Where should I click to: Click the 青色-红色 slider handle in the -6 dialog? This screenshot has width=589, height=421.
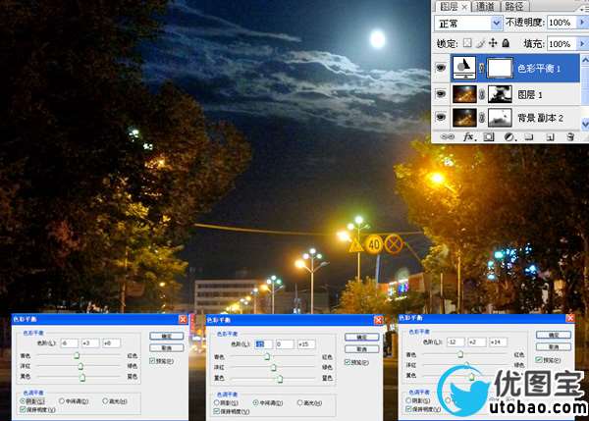[77, 355]
